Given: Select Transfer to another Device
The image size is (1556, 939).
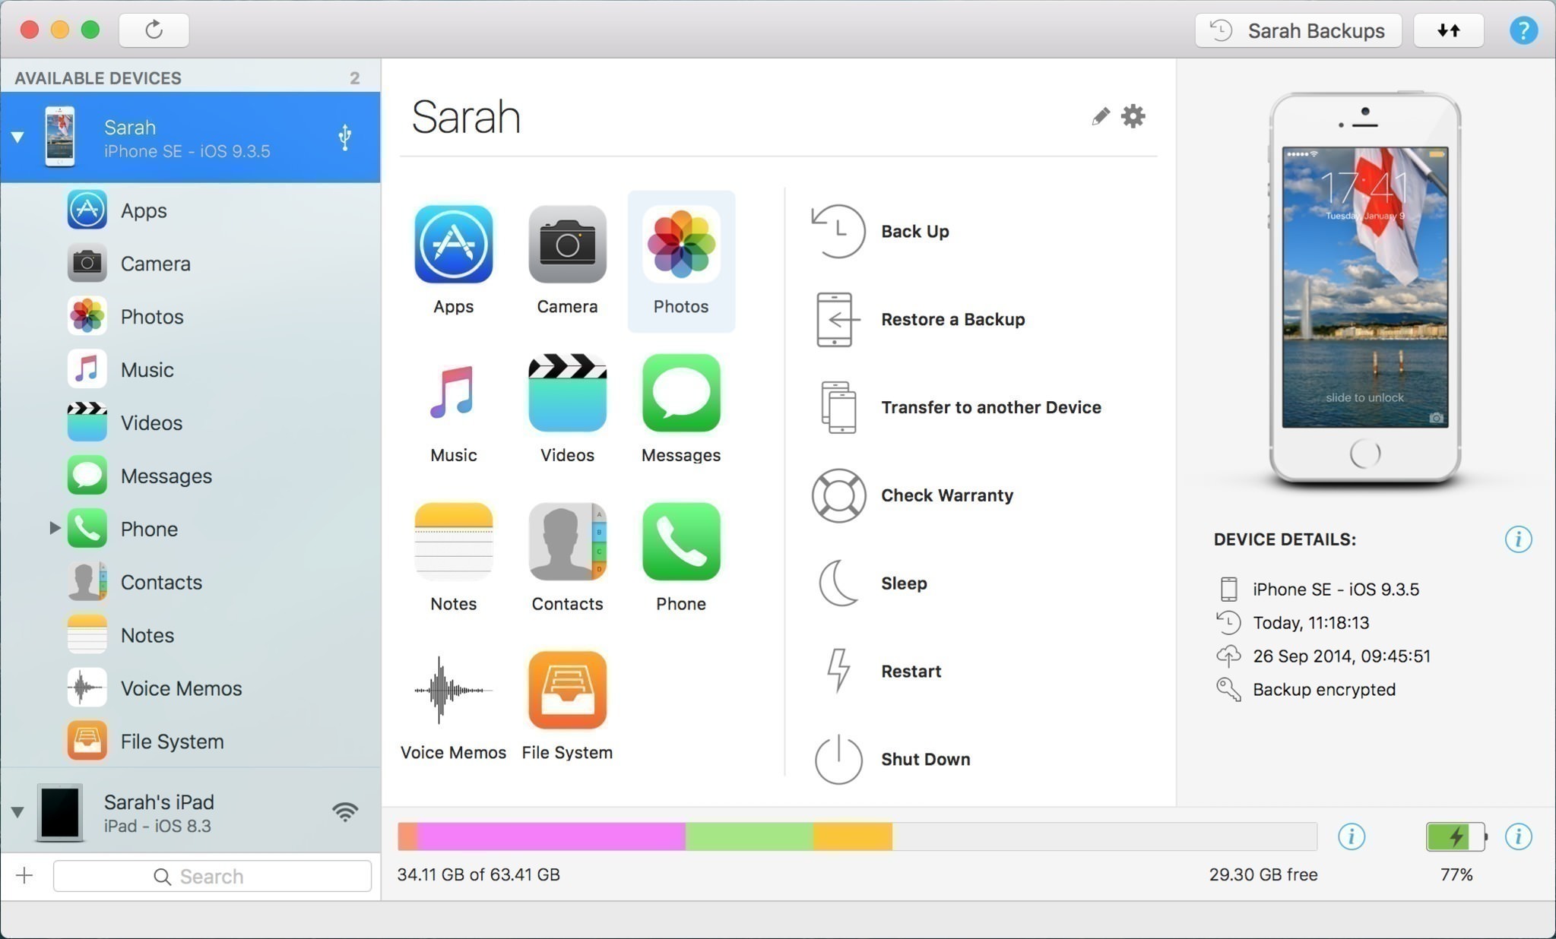Looking at the screenshot, I should click(x=991, y=407).
